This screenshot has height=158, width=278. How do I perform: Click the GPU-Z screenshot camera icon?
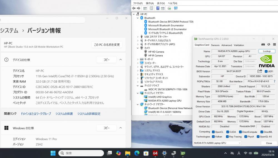point(263,45)
